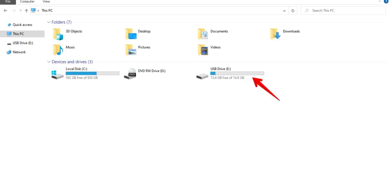Select the Pictures folder icon
Viewport: 389px width, 188px height.
[x=131, y=50]
